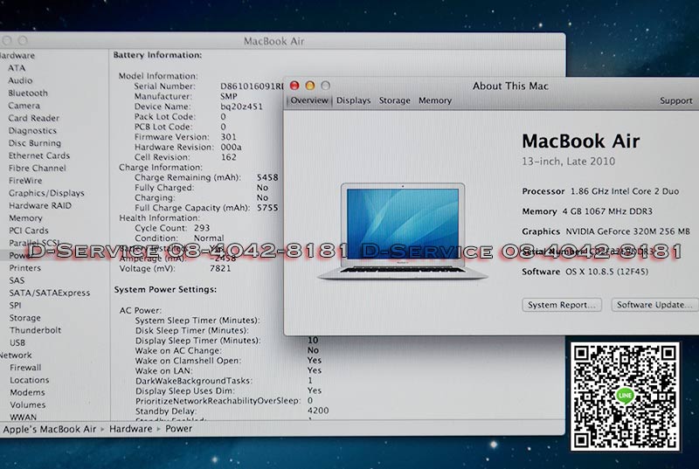
Task: Select Firewall under Network
Action: click(x=25, y=368)
